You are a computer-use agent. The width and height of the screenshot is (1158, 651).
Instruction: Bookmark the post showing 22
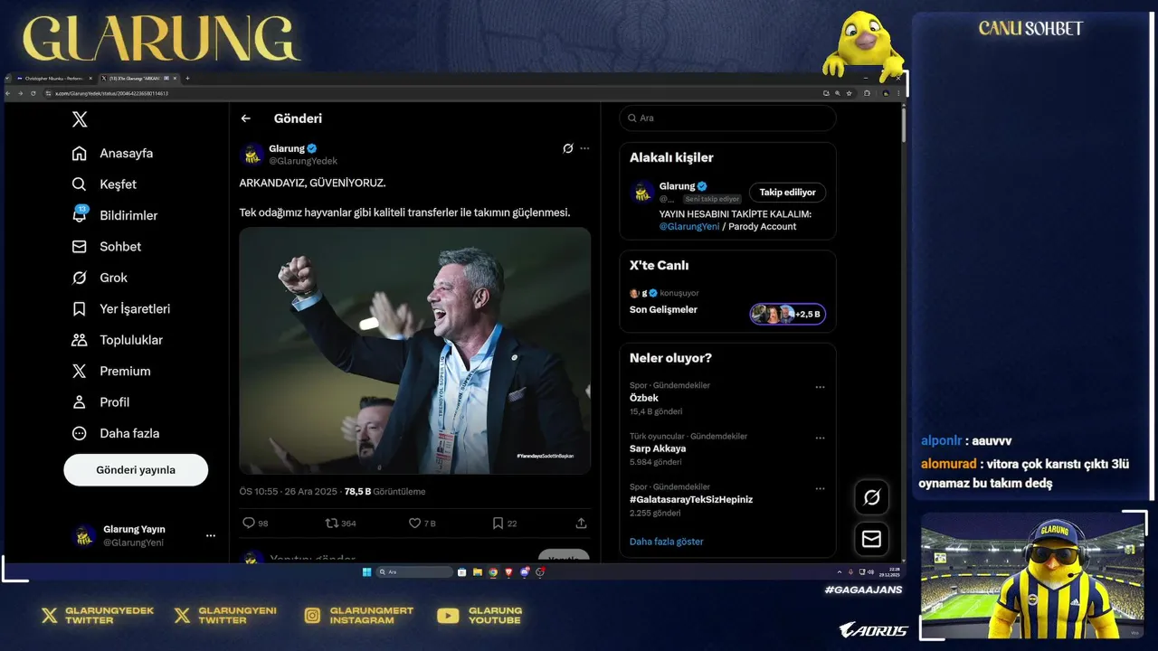click(498, 523)
